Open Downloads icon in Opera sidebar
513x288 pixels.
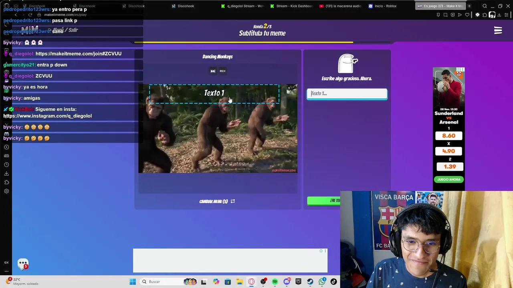coord(6,173)
